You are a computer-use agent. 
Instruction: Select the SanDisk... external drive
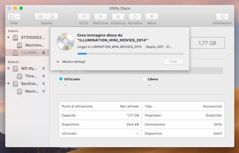pos(27,84)
